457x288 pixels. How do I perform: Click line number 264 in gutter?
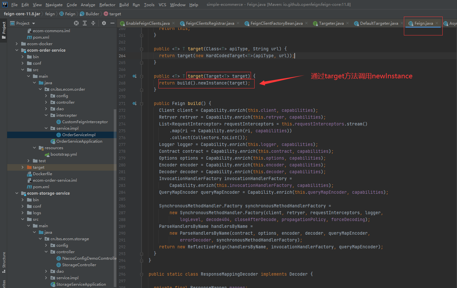pyautogui.click(x=122, y=56)
